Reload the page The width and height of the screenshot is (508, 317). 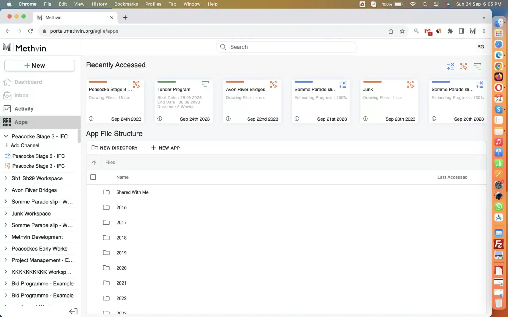point(30,31)
